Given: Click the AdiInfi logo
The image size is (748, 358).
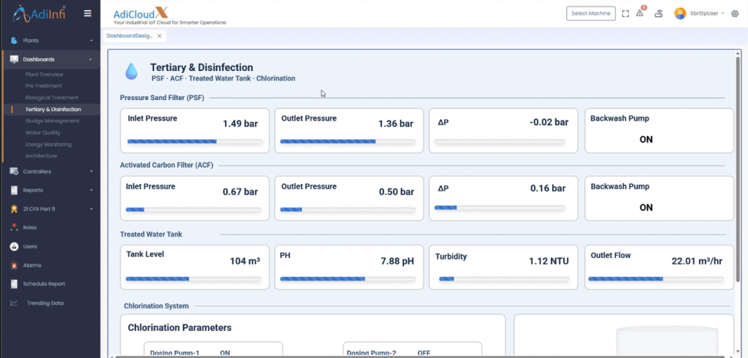Looking at the screenshot, I should (39, 14).
